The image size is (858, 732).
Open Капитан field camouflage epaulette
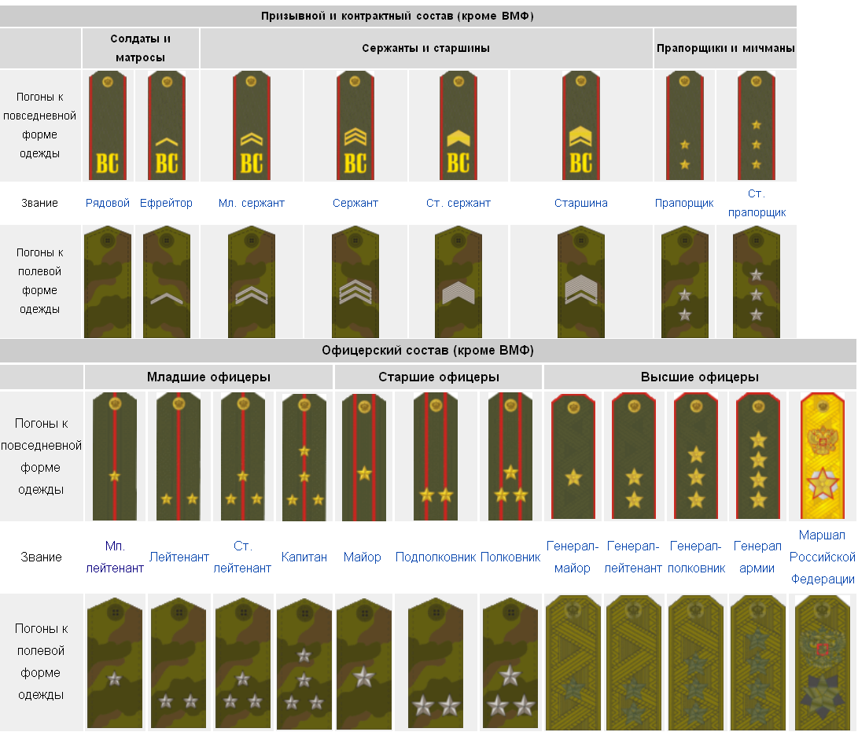click(x=304, y=663)
